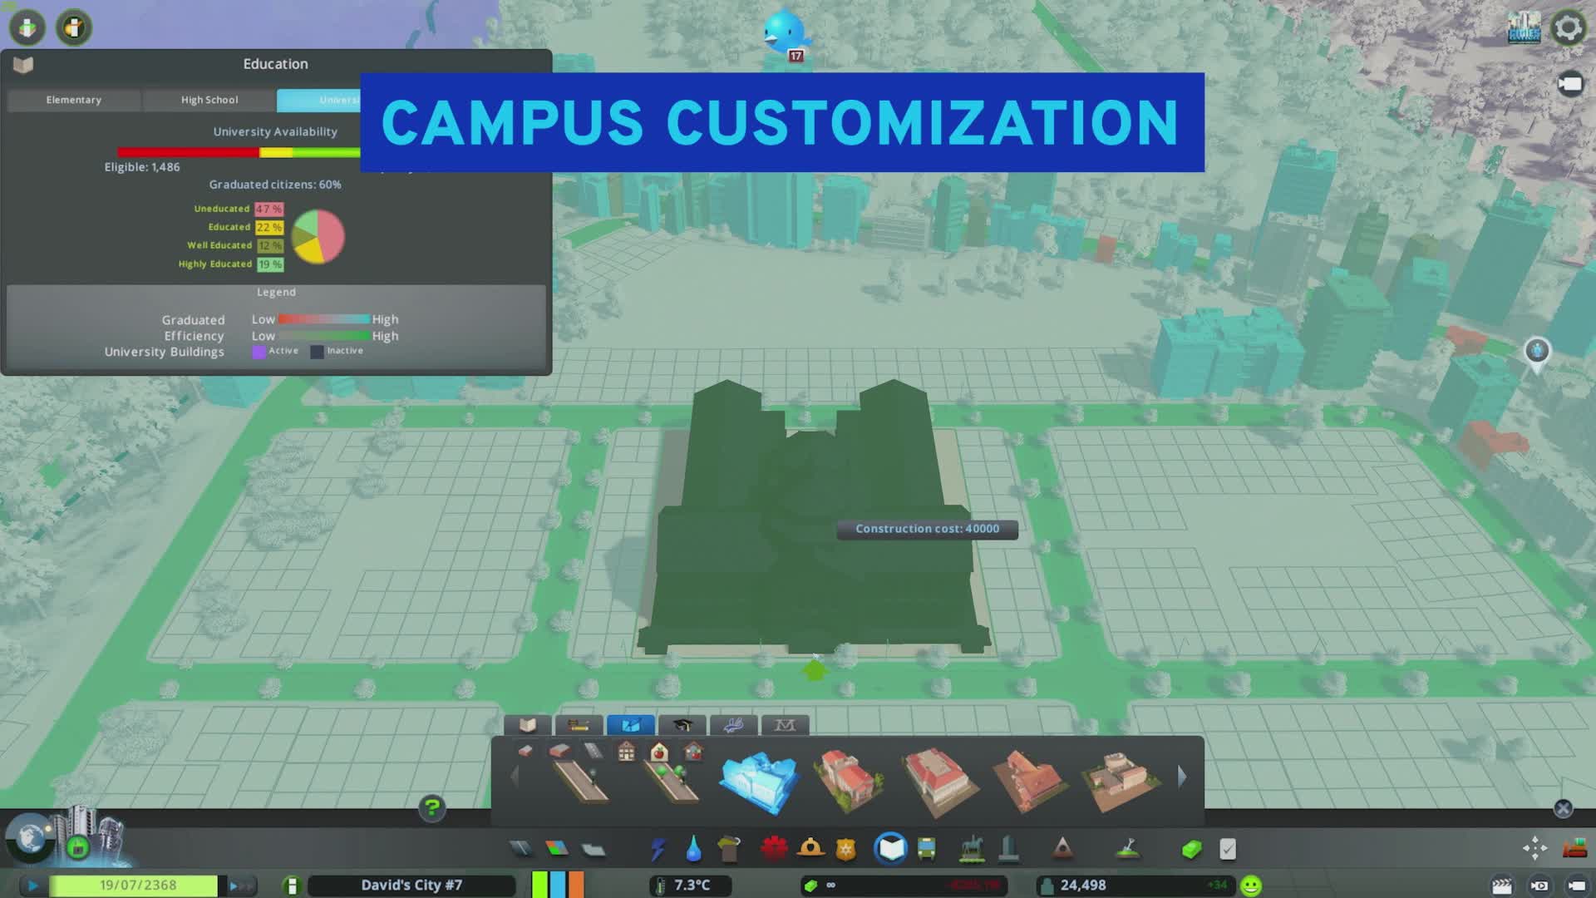Open the Chirper bird notifications
Viewport: 1596px width, 898px height.
tap(785, 33)
